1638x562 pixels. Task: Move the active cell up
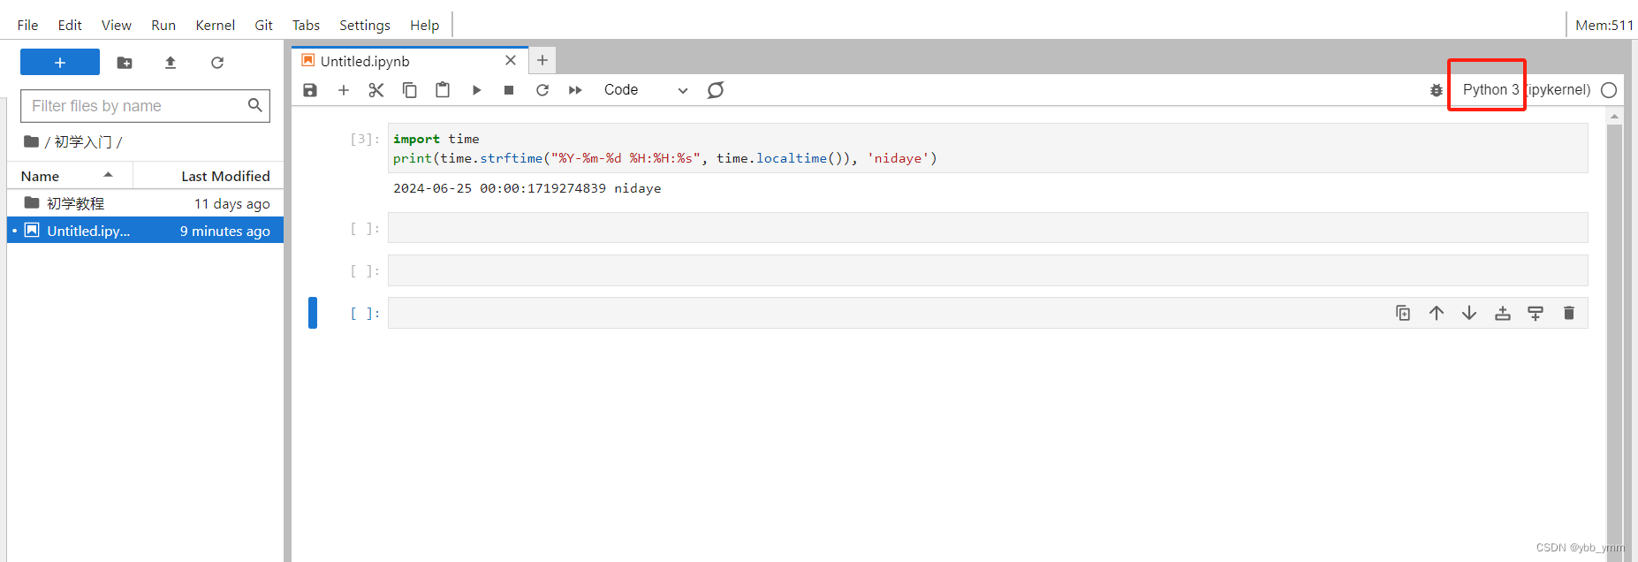point(1437,313)
